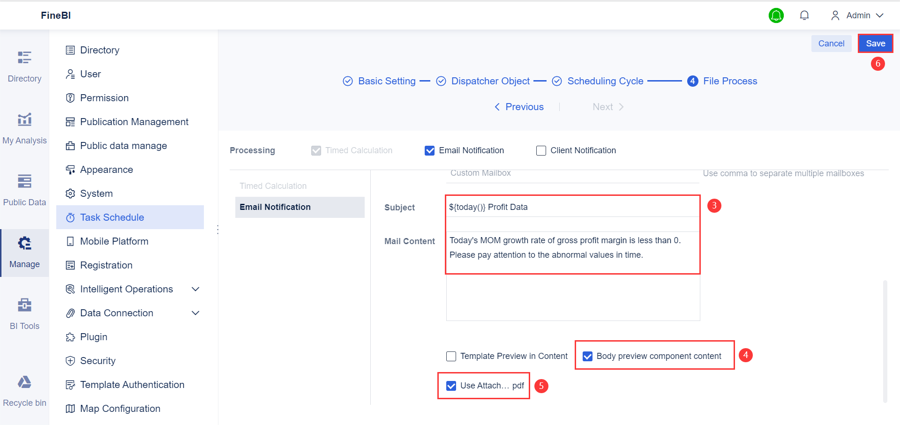
Task: Toggle the Email Notification checkbox
Action: coord(429,150)
